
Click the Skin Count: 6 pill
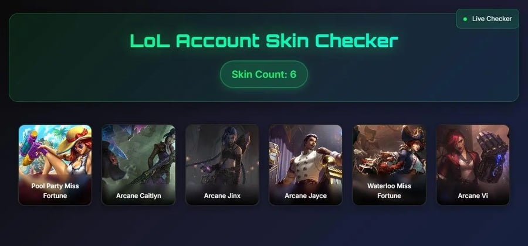click(263, 74)
